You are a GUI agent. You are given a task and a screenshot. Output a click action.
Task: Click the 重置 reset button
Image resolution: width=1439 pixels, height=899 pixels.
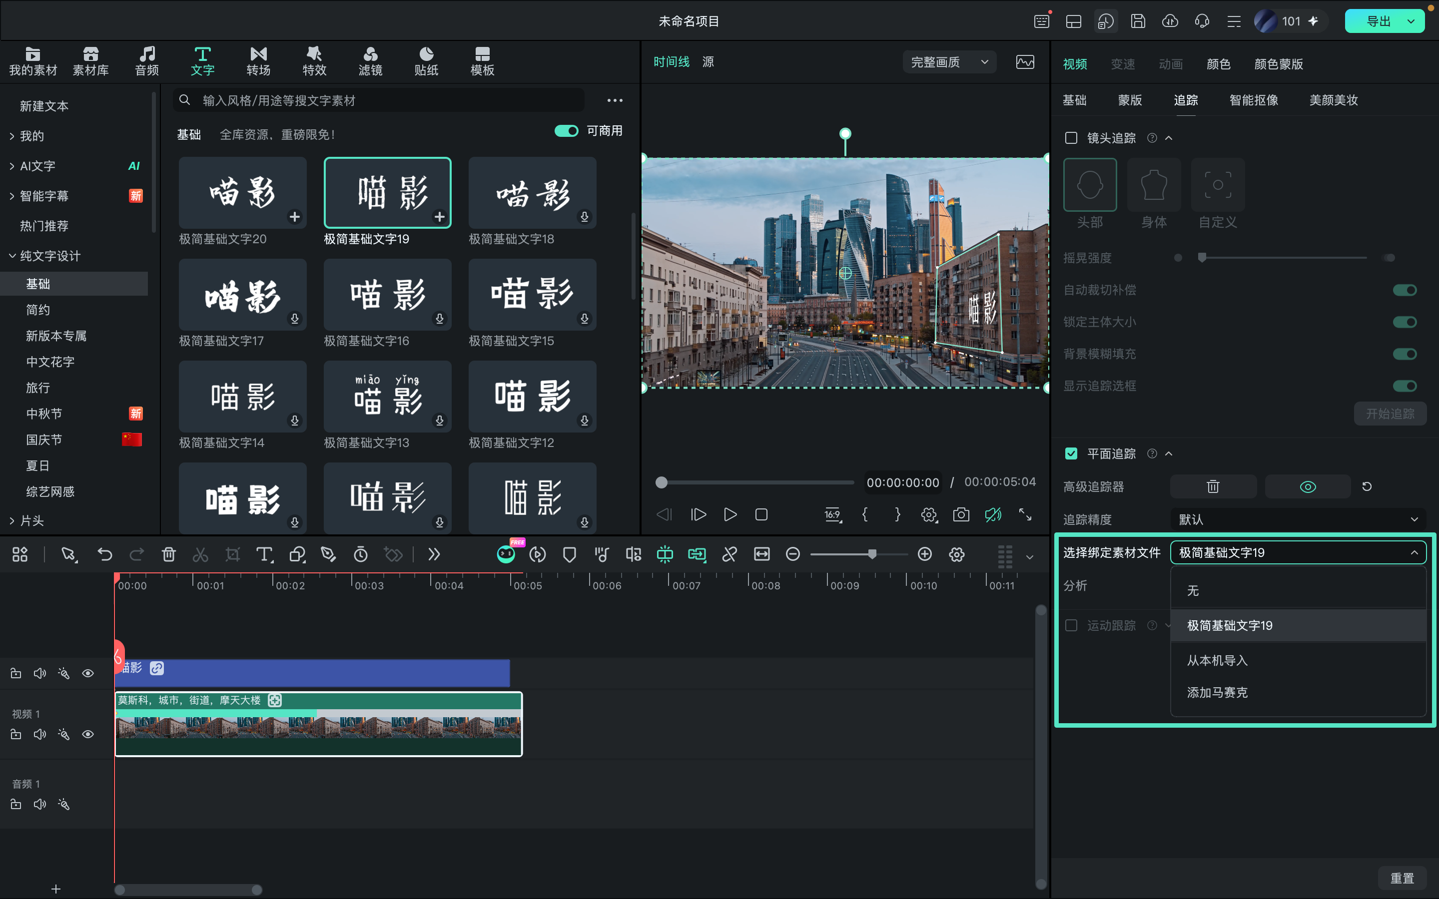click(1402, 878)
